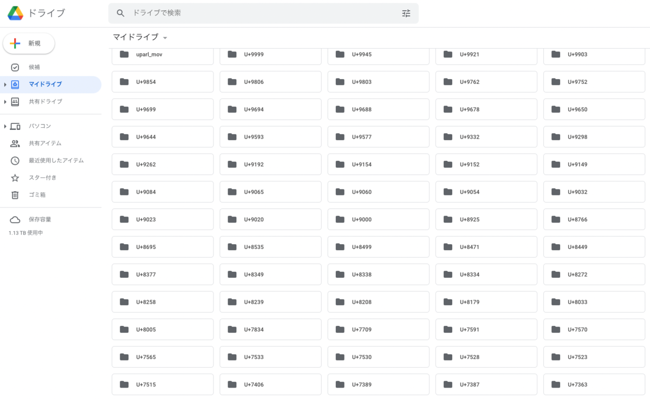The width and height of the screenshot is (650, 399).
Task: Click the 1.13 TB 使用中 storage text
Action: point(25,233)
